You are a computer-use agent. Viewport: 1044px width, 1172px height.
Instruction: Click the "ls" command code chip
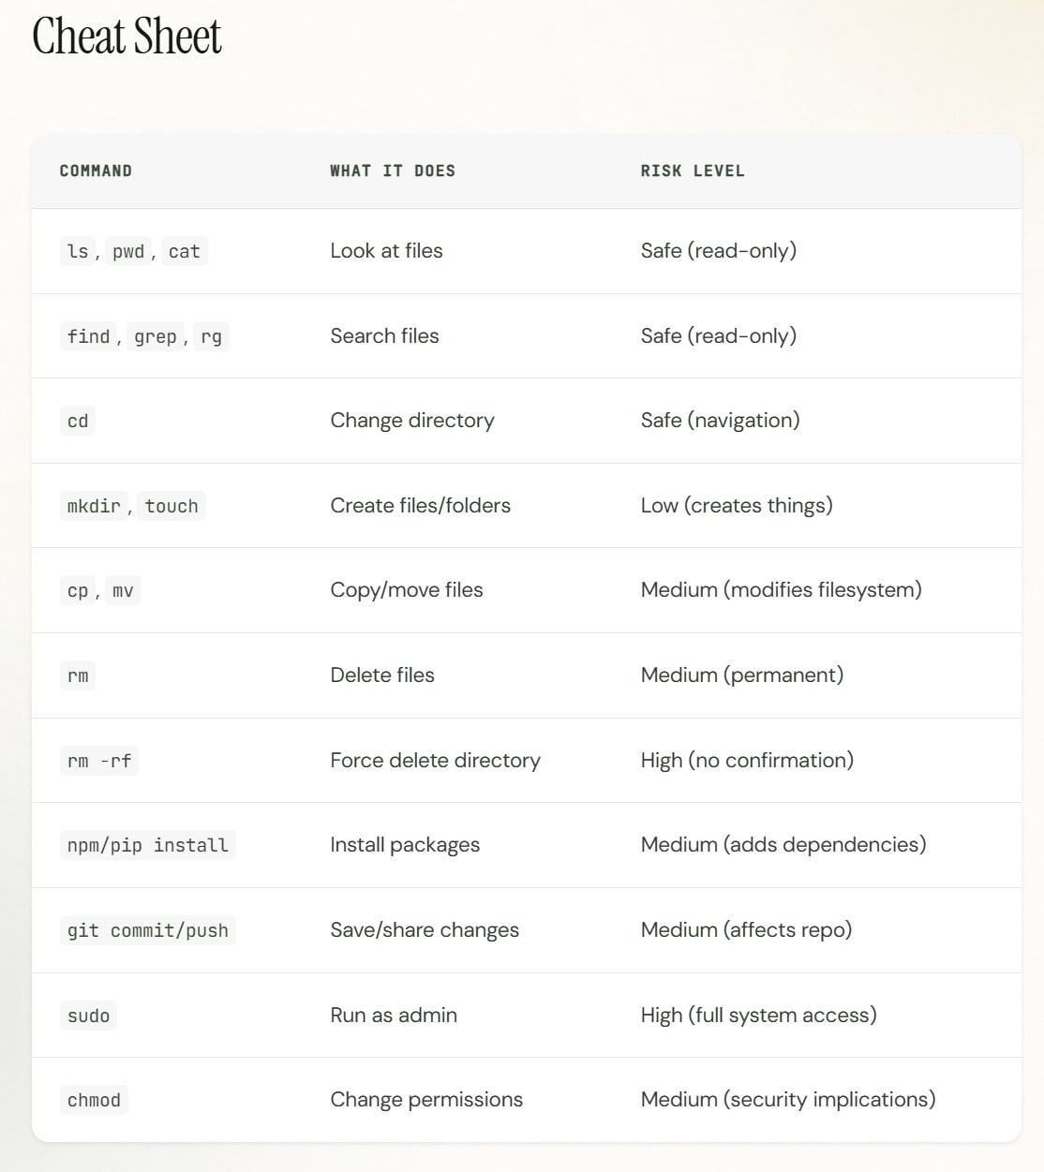click(78, 251)
